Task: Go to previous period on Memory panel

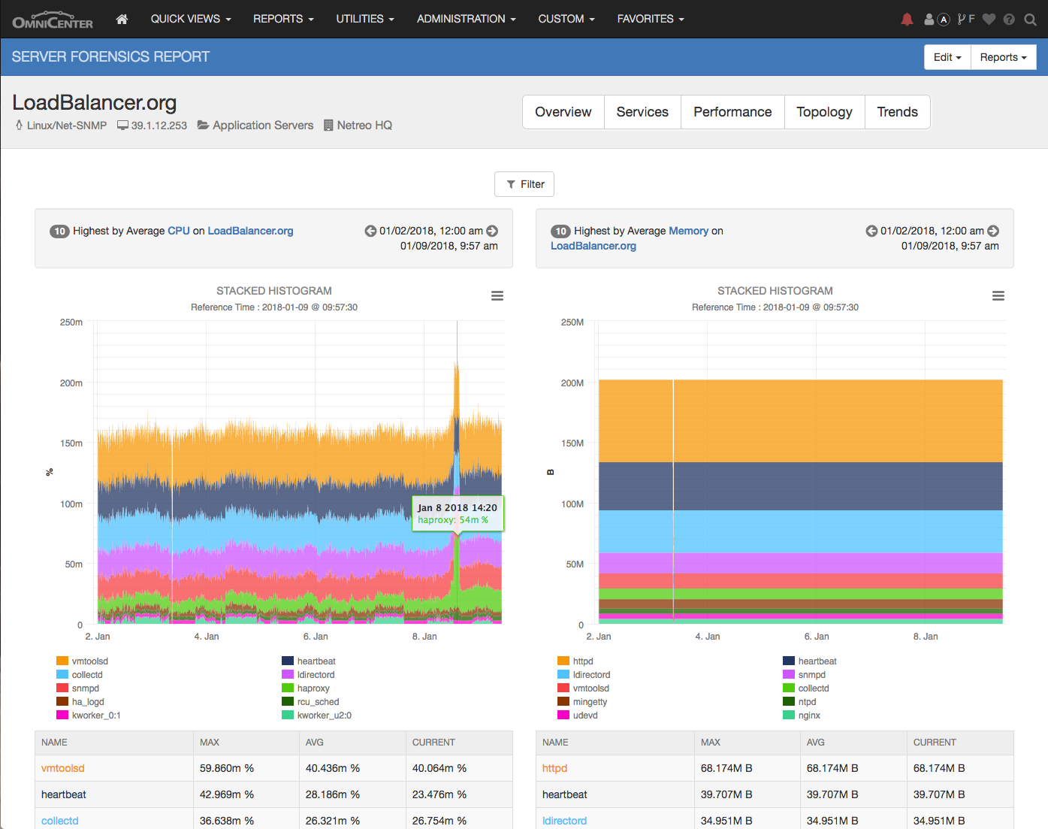Action: [871, 231]
